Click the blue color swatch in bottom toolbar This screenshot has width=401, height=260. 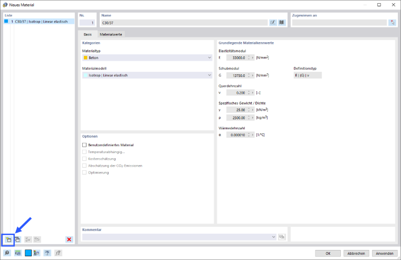pos(28,253)
